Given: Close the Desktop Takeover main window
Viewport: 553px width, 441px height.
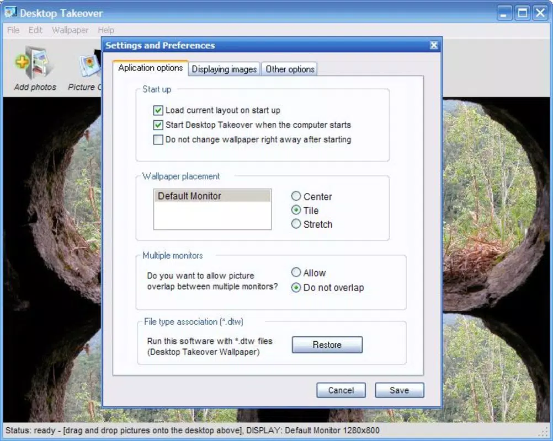Looking at the screenshot, I should tap(540, 13).
